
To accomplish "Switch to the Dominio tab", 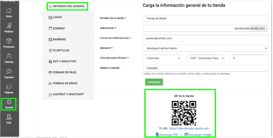I will click(x=68, y=28).
